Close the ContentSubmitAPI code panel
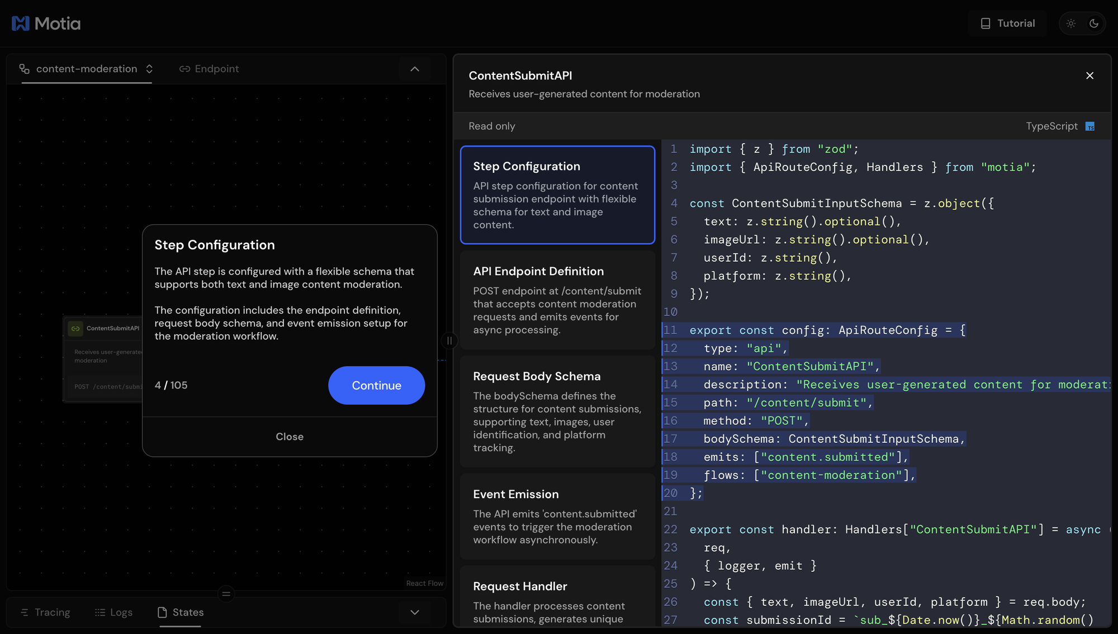1118x634 pixels. (x=1089, y=75)
